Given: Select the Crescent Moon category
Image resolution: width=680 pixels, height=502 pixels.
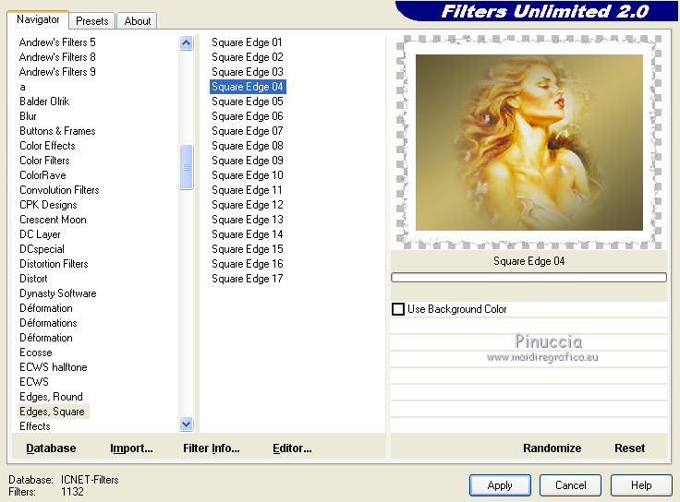Looking at the screenshot, I should click(x=53, y=220).
